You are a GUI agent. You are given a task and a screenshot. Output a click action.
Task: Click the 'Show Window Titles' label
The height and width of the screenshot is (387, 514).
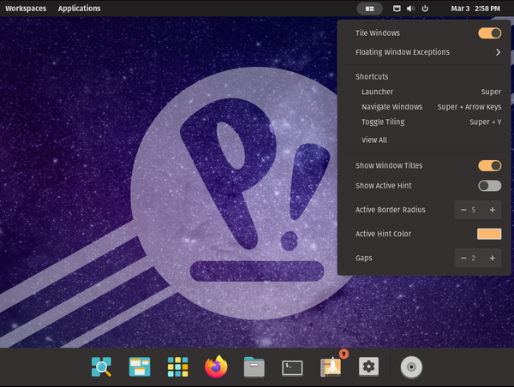click(x=389, y=165)
